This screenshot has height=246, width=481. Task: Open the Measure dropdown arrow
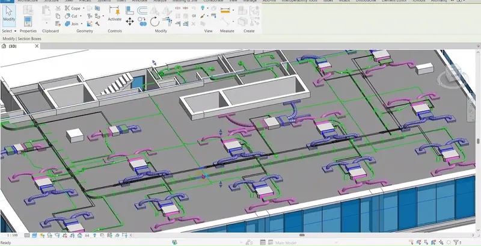233,10
